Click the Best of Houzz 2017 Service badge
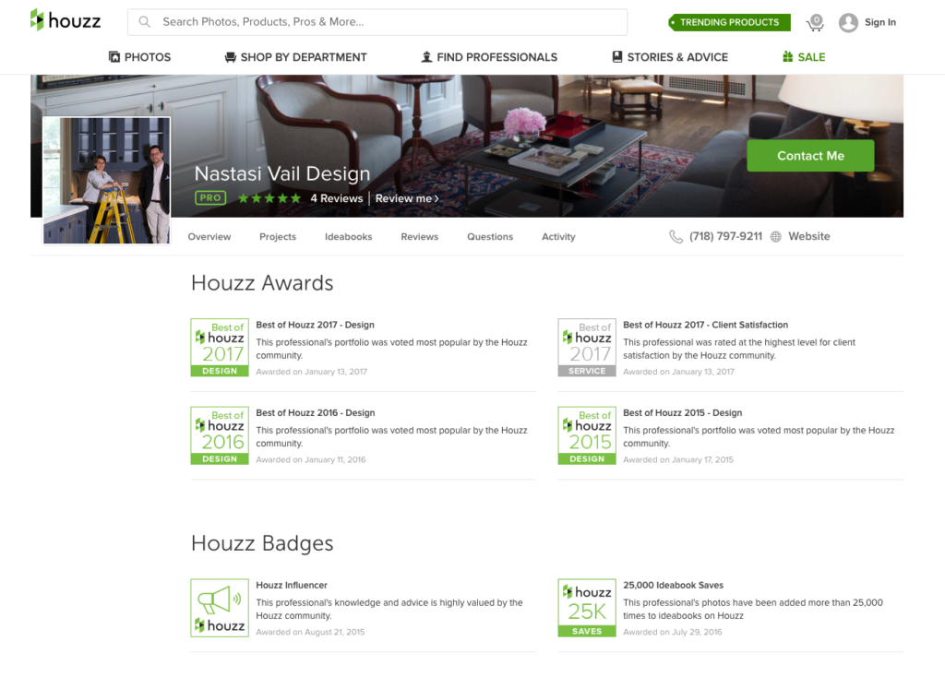The height and width of the screenshot is (677, 945). 587,348
